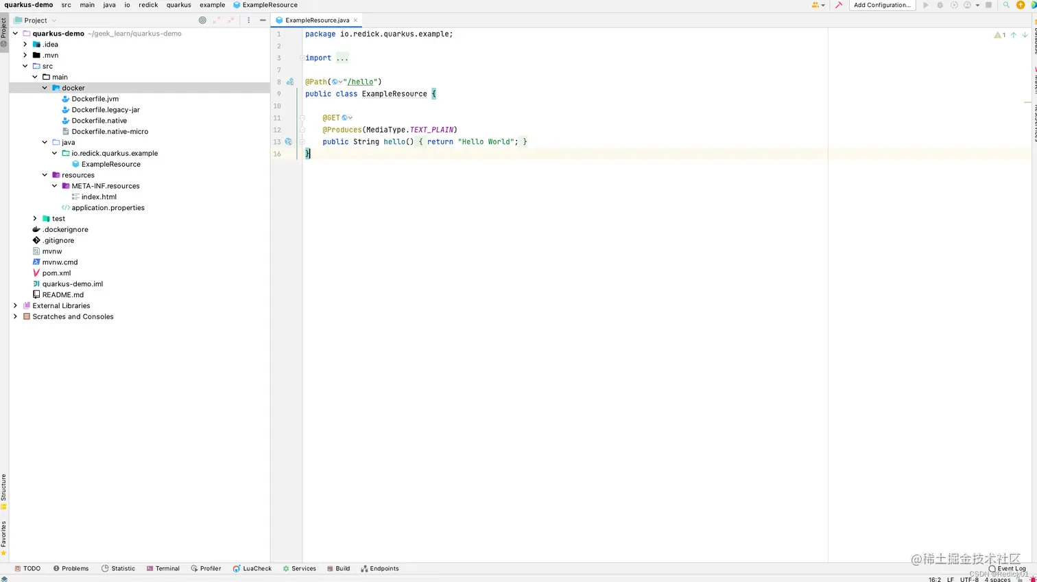1037x582 pixels.
Task: Close the ExampleResource.java editor tab
Action: coord(355,20)
